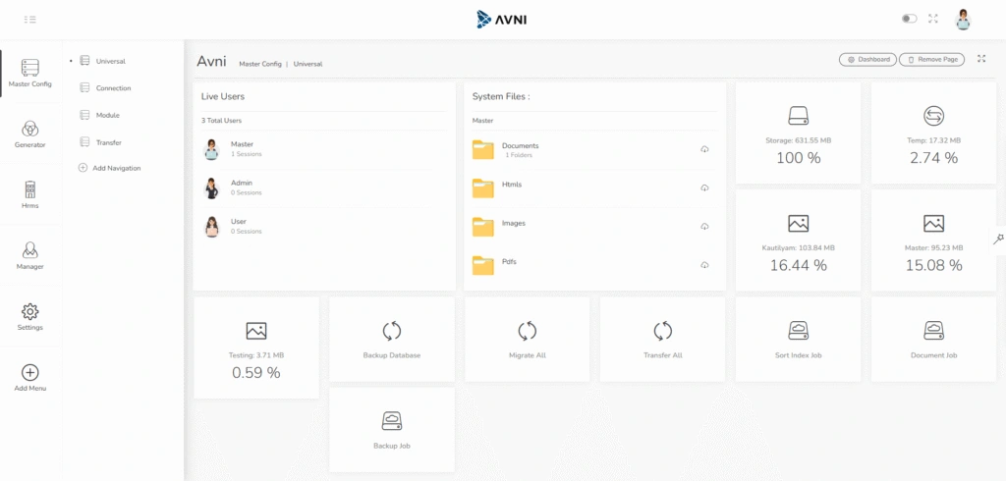Download the Documents folder via cloud icon
The height and width of the screenshot is (481, 1006).
[704, 149]
